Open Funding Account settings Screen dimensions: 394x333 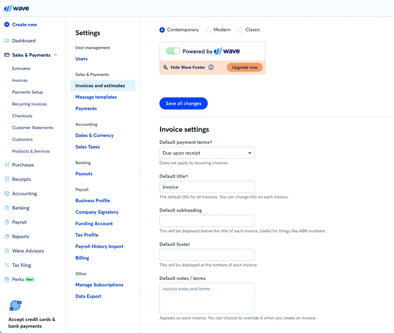[94, 224]
